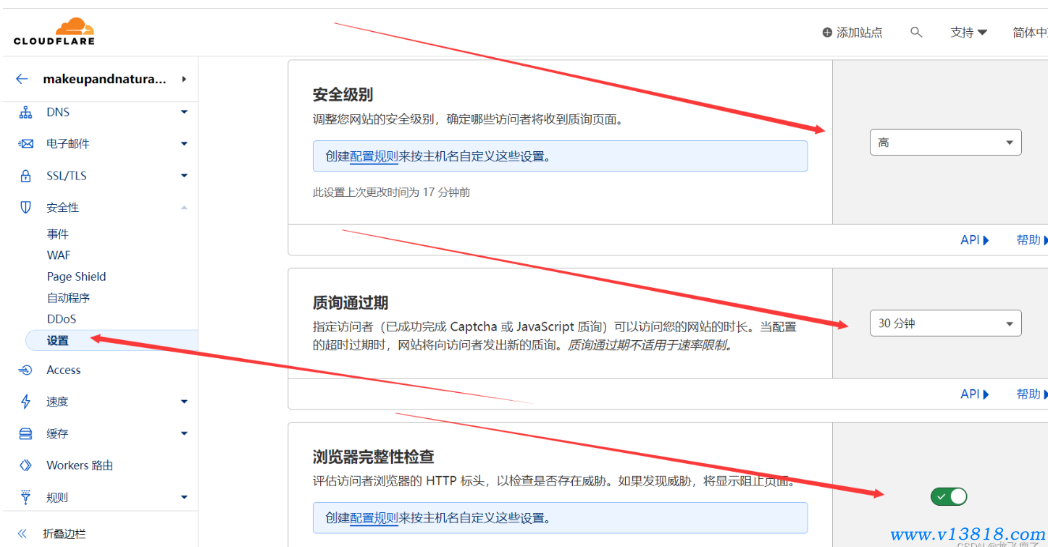
Task: Collapse the 安全性 sidebar section
Action: (184, 208)
